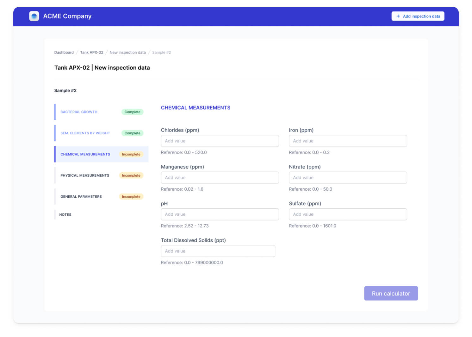Click the Tank APX-02 New inspection data title

point(102,68)
